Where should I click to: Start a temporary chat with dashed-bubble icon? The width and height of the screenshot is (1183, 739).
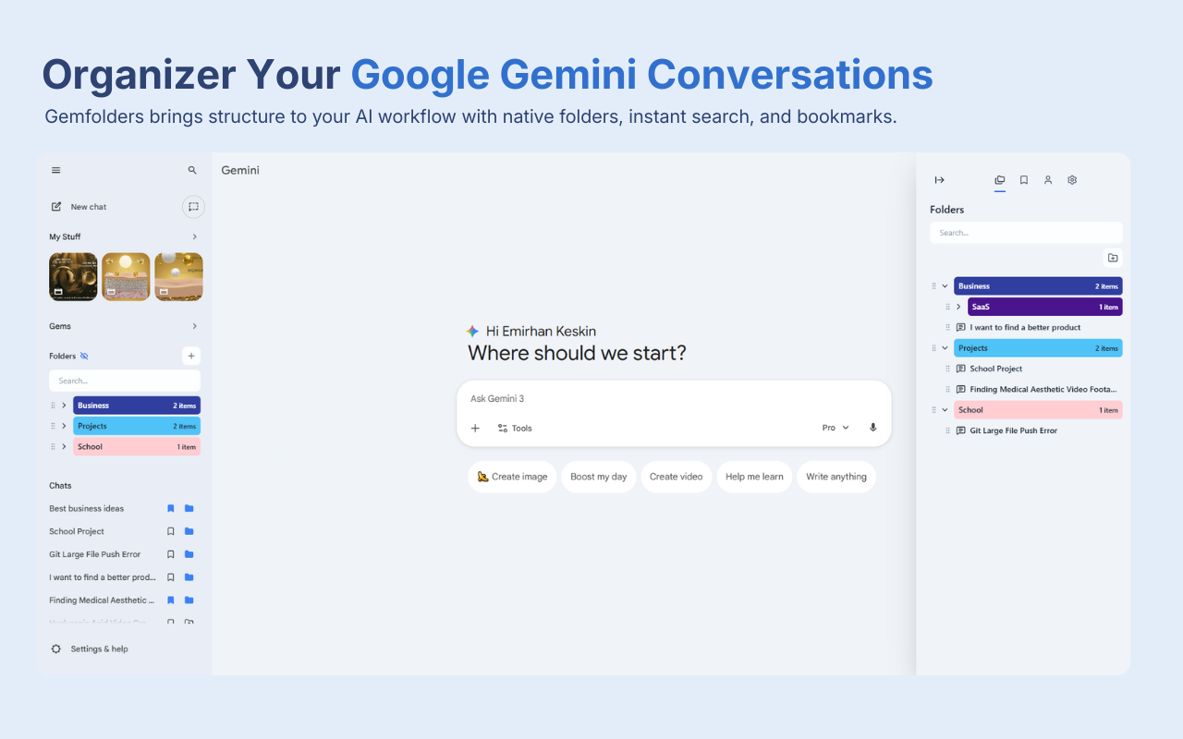193,207
